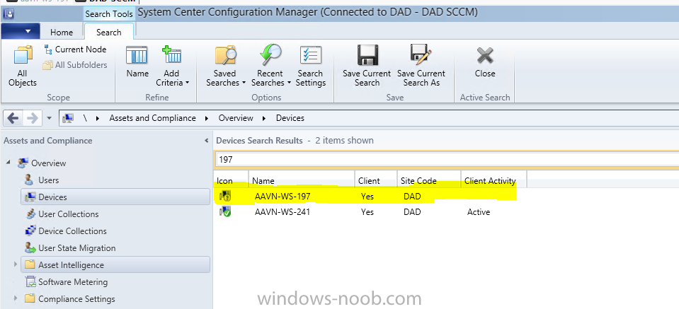Select Devices node in tree

tap(115, 197)
